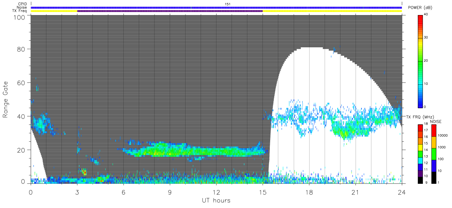Click the 100 tick on Range Gate axis
This screenshot has height=208, width=452.
point(20,17)
